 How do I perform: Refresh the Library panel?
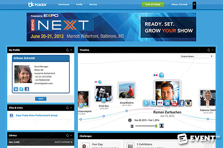pos(67,135)
